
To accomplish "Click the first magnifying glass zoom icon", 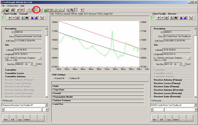I will (x=68, y=10).
